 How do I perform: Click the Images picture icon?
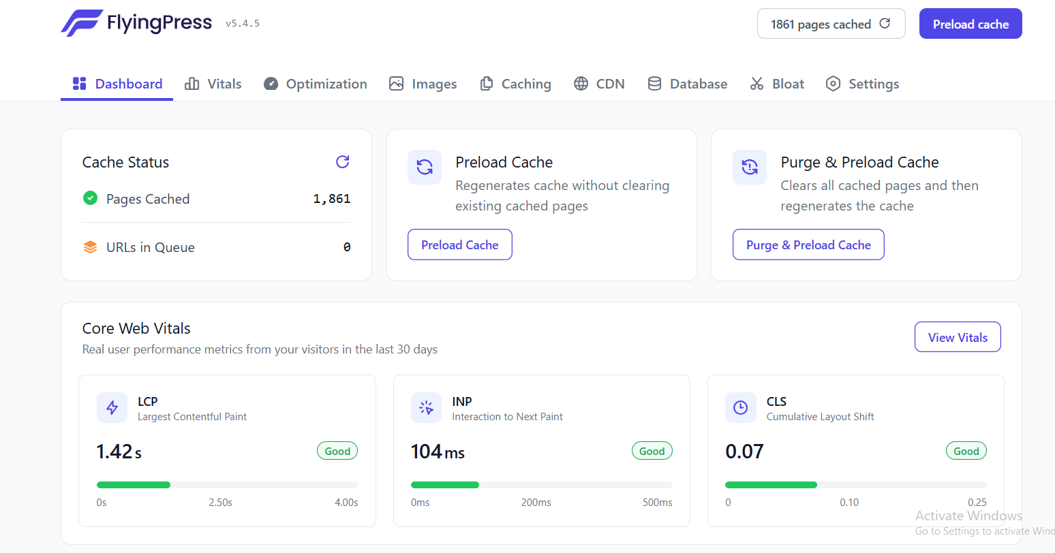(397, 84)
